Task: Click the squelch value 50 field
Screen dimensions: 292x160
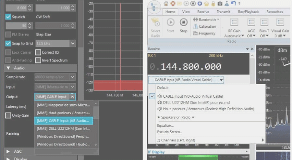Action: click(16, 26)
